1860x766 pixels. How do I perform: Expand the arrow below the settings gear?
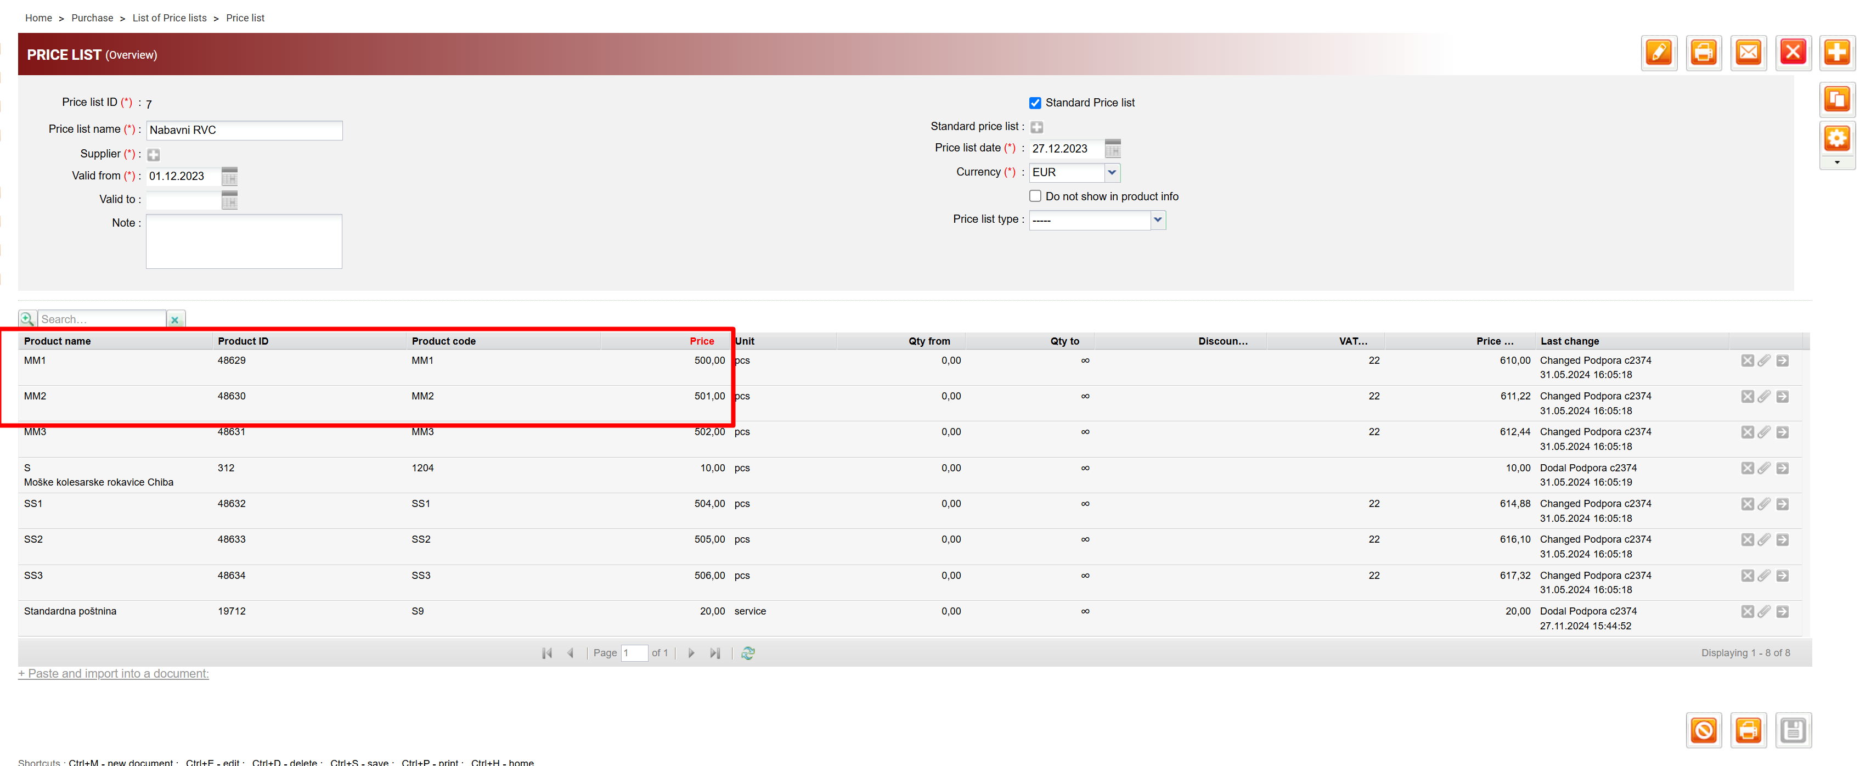[1836, 162]
